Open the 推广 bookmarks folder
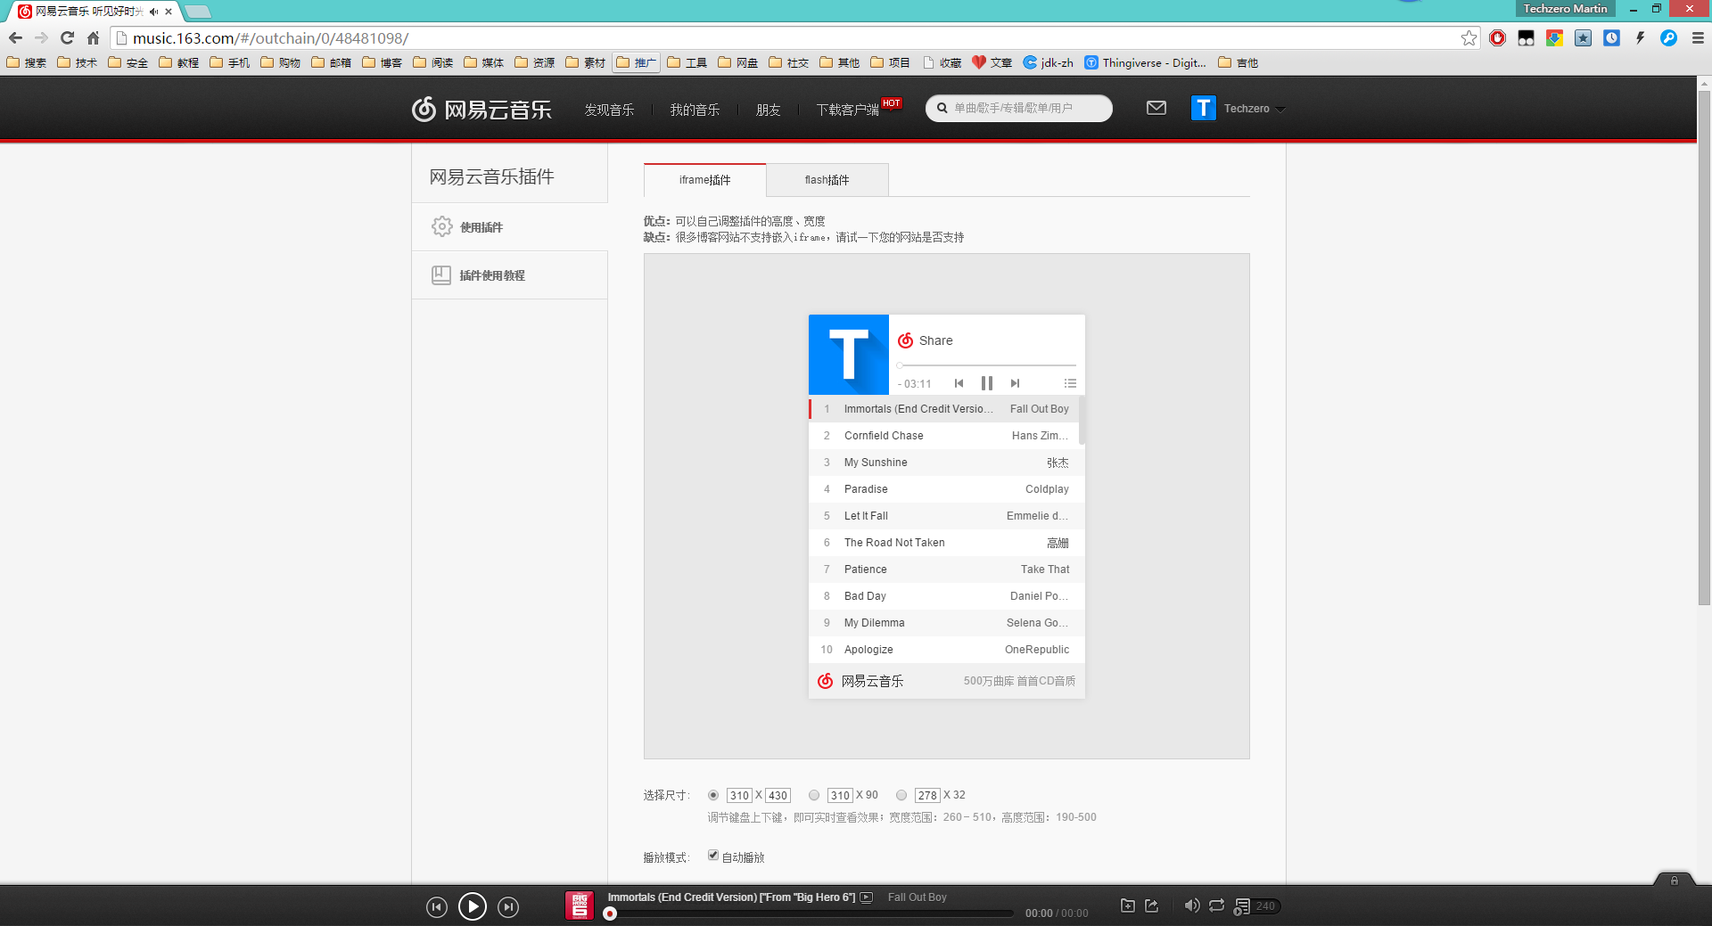This screenshot has height=926, width=1712. [x=636, y=62]
